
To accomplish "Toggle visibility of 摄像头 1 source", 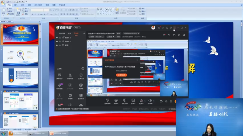I will coord(57,41).
